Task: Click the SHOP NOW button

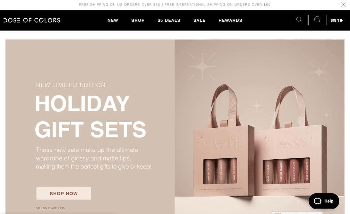Action: tap(64, 193)
